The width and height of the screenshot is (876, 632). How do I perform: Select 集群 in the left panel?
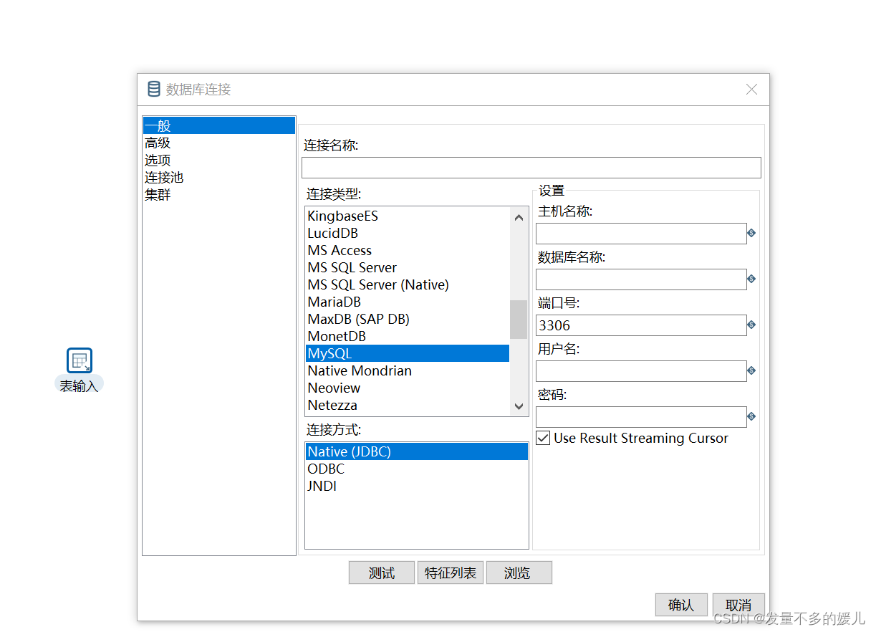tap(157, 194)
